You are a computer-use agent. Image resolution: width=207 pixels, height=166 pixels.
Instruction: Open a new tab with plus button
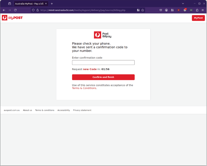point(52,4)
